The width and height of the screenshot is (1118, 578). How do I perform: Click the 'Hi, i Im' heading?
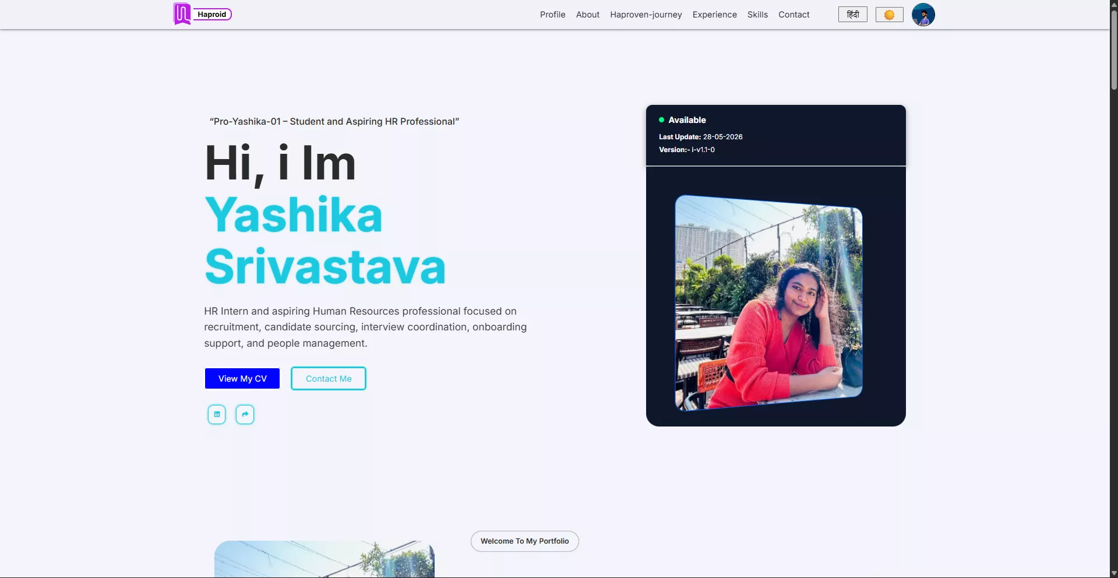coord(280,164)
